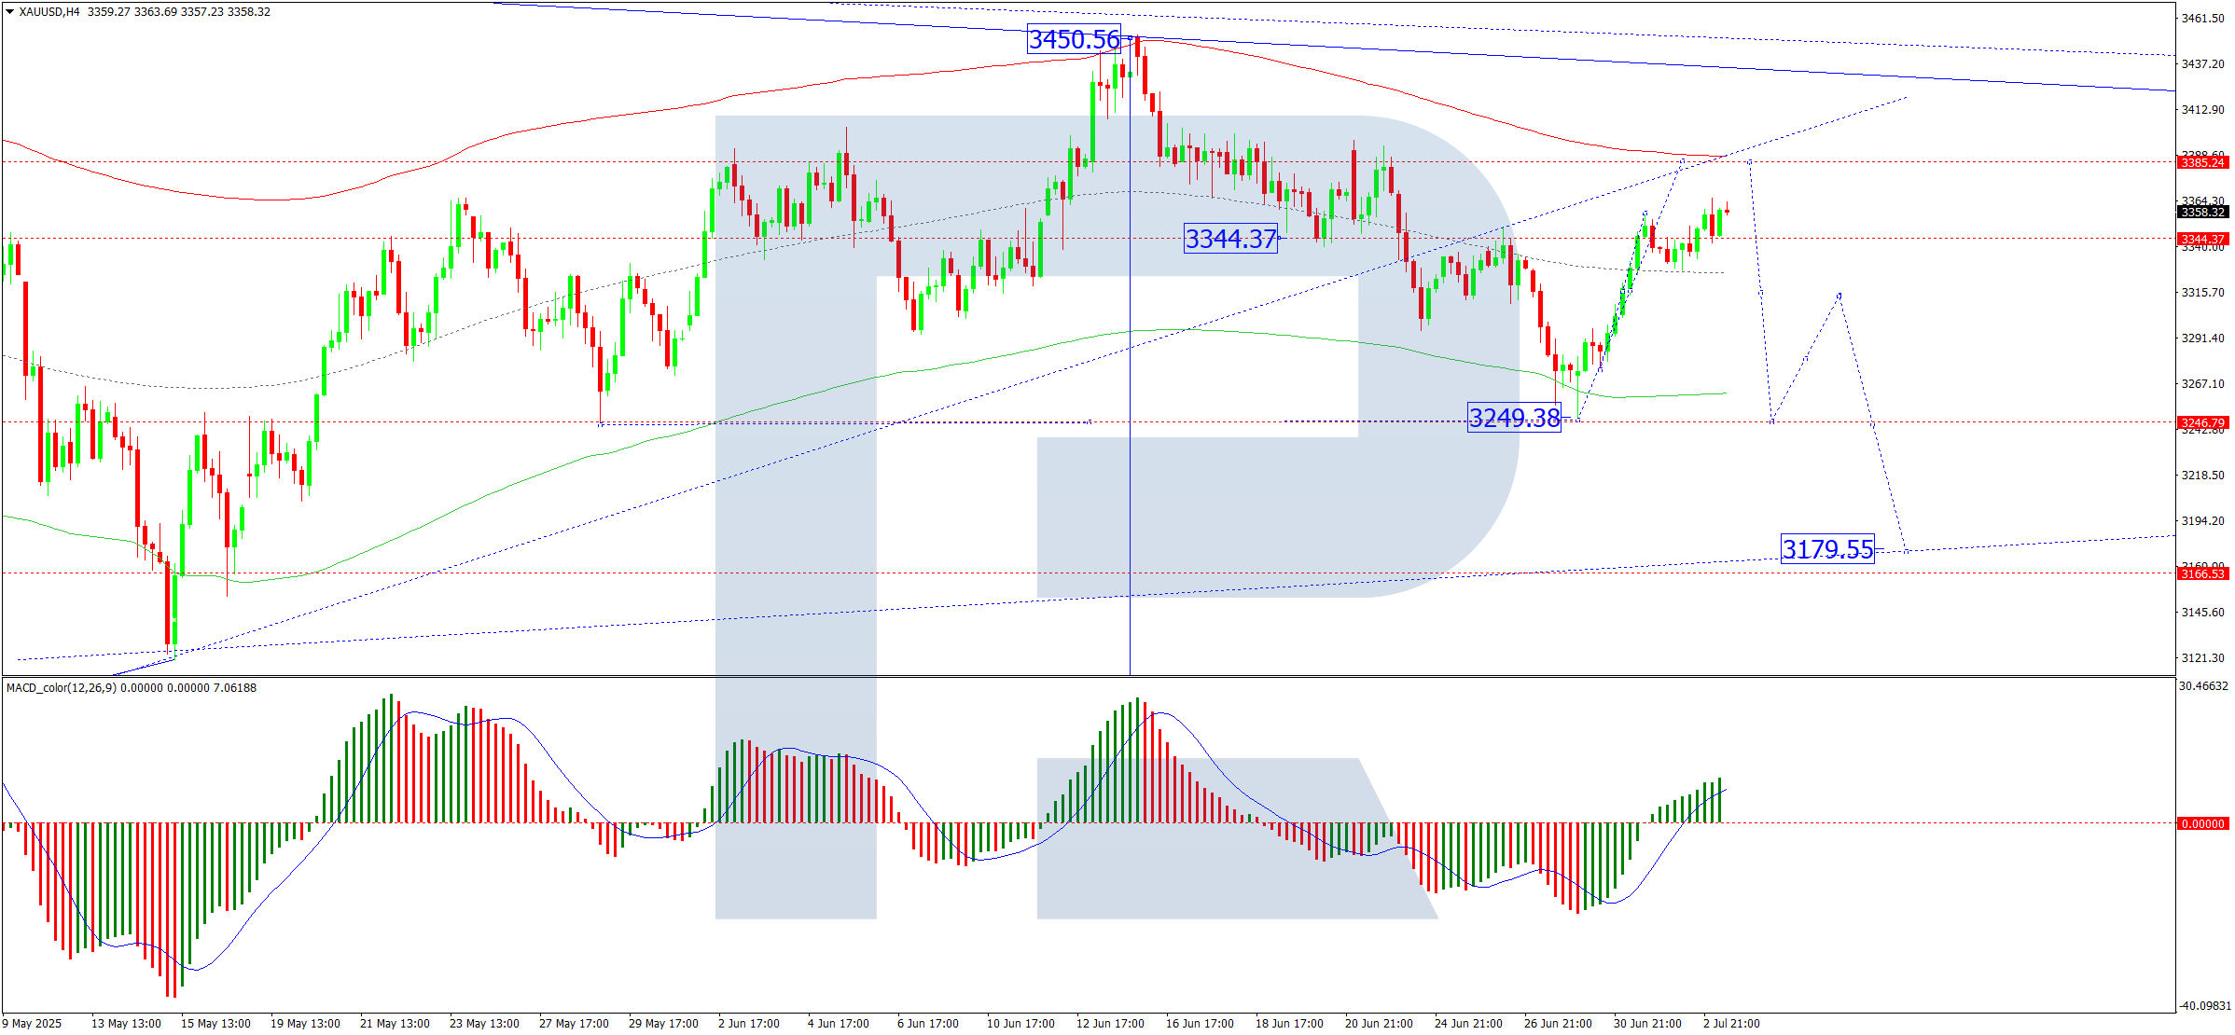Select the vertical line at the 3450.56 peak
The image size is (2235, 1035).
(x=1130, y=373)
